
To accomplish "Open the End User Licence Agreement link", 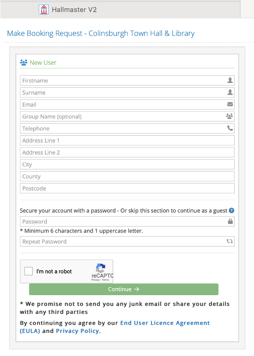I will click(x=115, y=327).
